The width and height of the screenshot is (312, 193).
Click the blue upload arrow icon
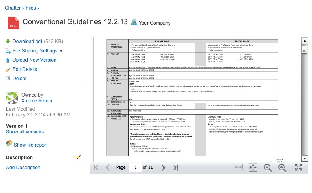point(8,60)
